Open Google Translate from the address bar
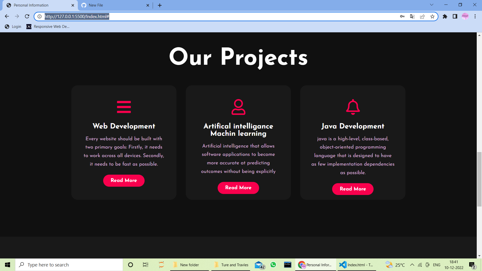The image size is (482, 271). [x=412, y=16]
